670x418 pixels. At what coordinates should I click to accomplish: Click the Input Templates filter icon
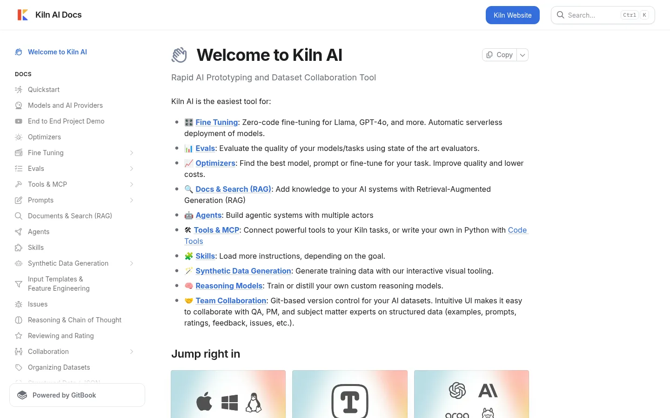(19, 284)
